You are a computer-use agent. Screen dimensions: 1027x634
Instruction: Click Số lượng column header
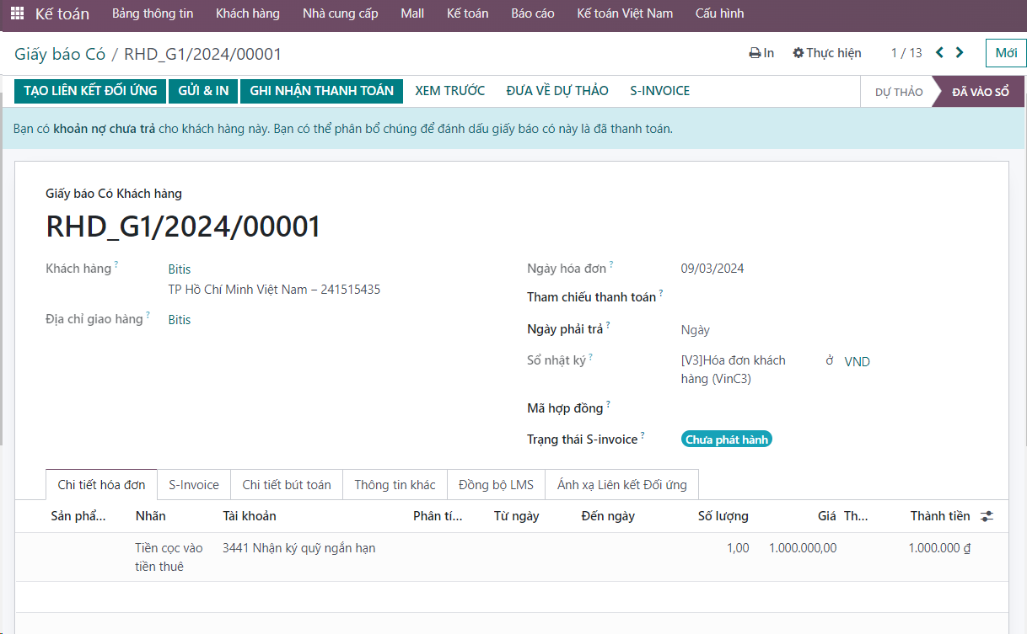coord(723,516)
